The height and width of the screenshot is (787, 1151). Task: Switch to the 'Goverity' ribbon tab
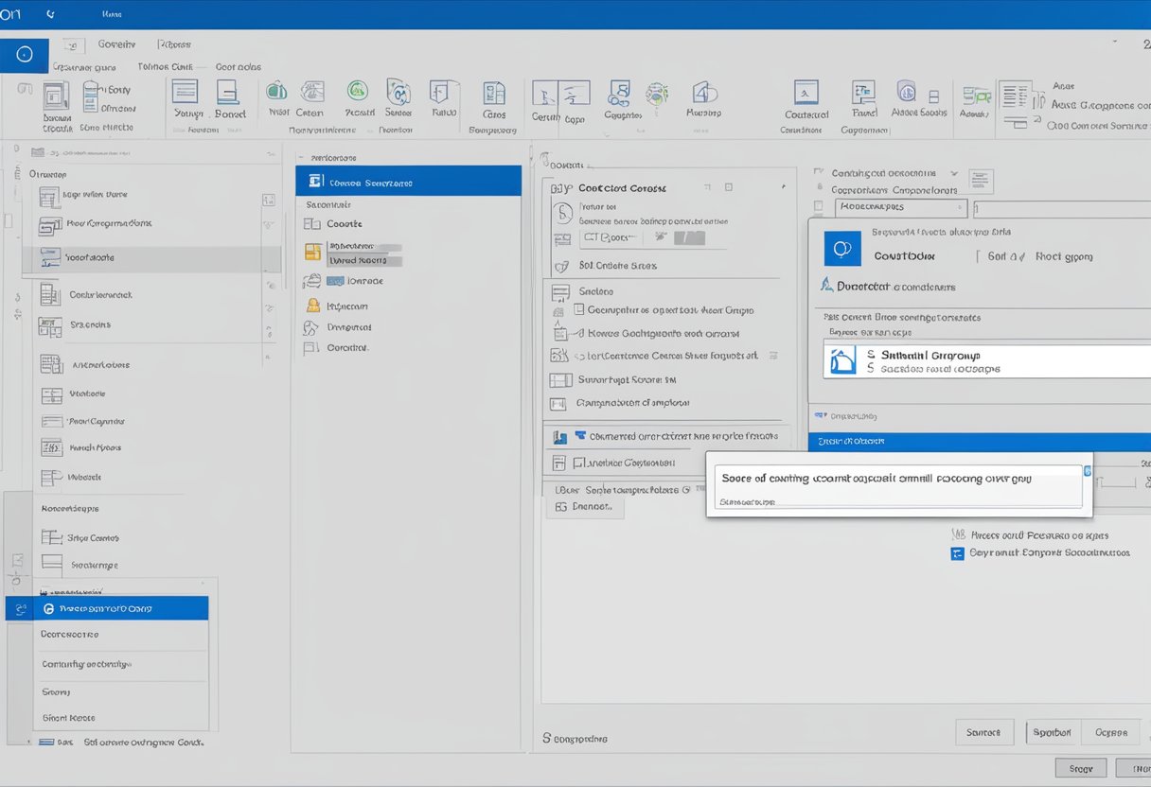coord(115,44)
